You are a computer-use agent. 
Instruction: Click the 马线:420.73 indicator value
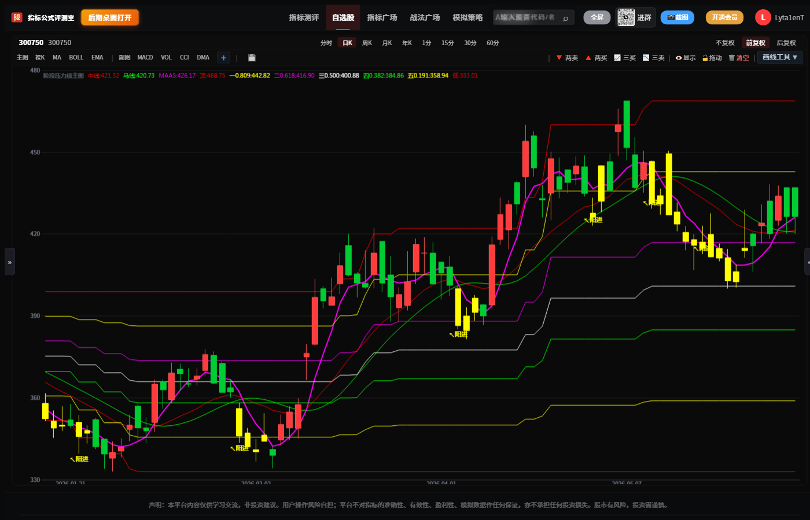click(x=139, y=76)
